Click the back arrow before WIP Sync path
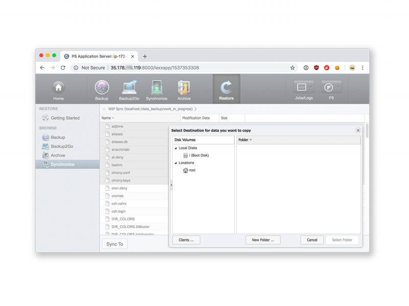 [x=104, y=109]
